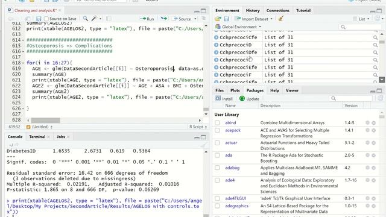
Task: Open the code tools magic wand
Action: tap(94, 19)
